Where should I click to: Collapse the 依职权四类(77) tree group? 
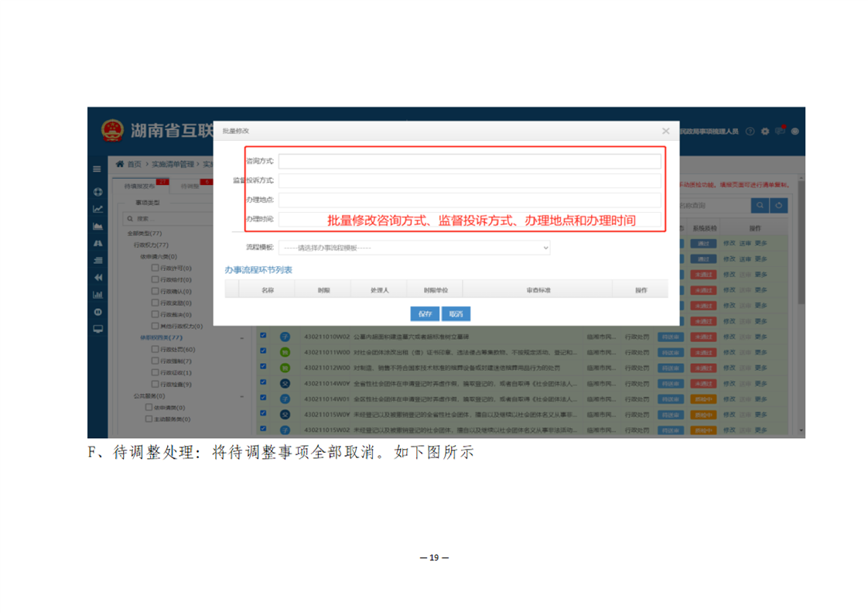point(241,338)
